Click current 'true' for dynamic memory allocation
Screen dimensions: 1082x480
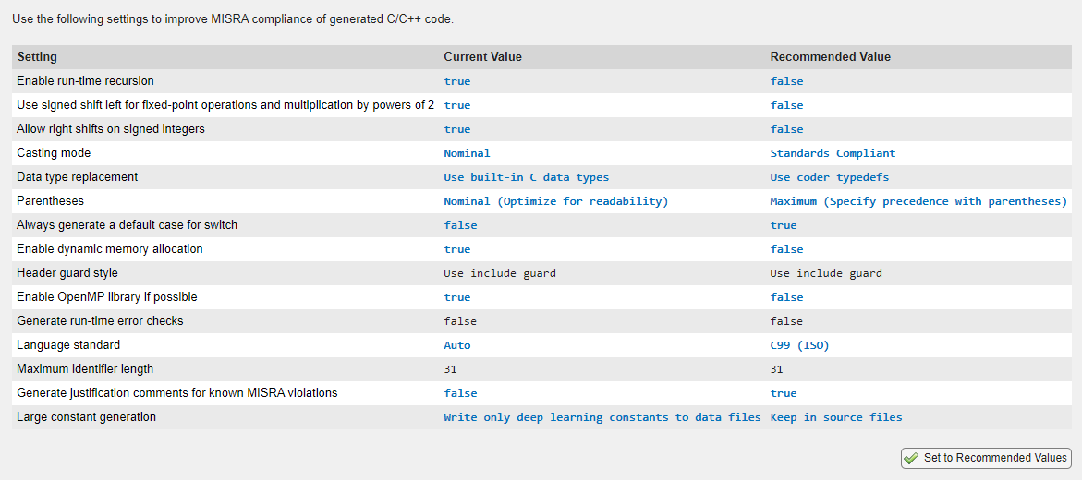(x=456, y=249)
